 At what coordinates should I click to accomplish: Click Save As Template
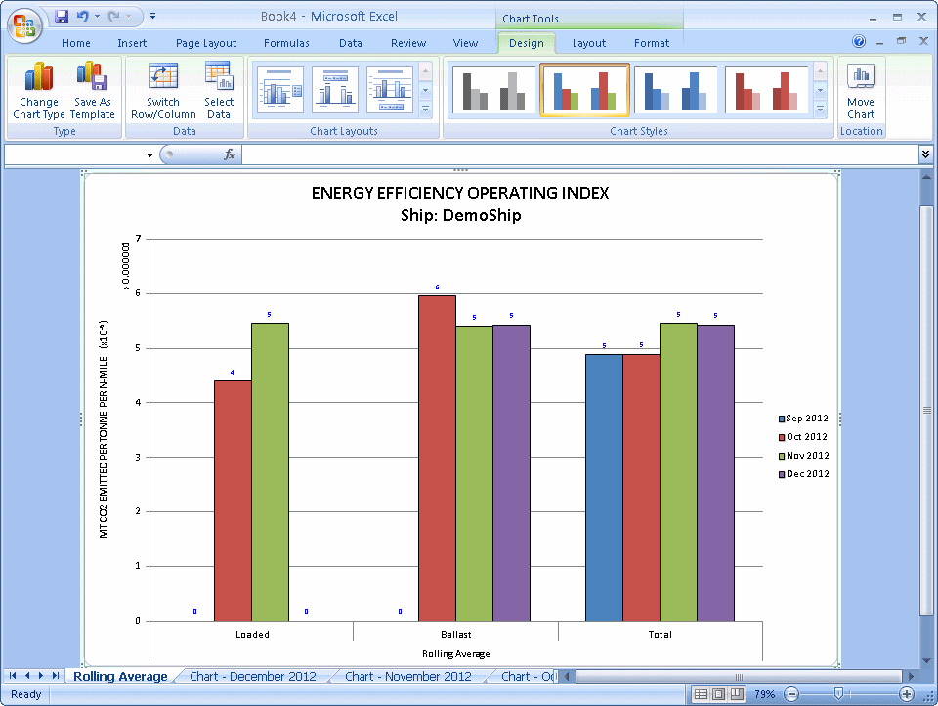(x=92, y=90)
